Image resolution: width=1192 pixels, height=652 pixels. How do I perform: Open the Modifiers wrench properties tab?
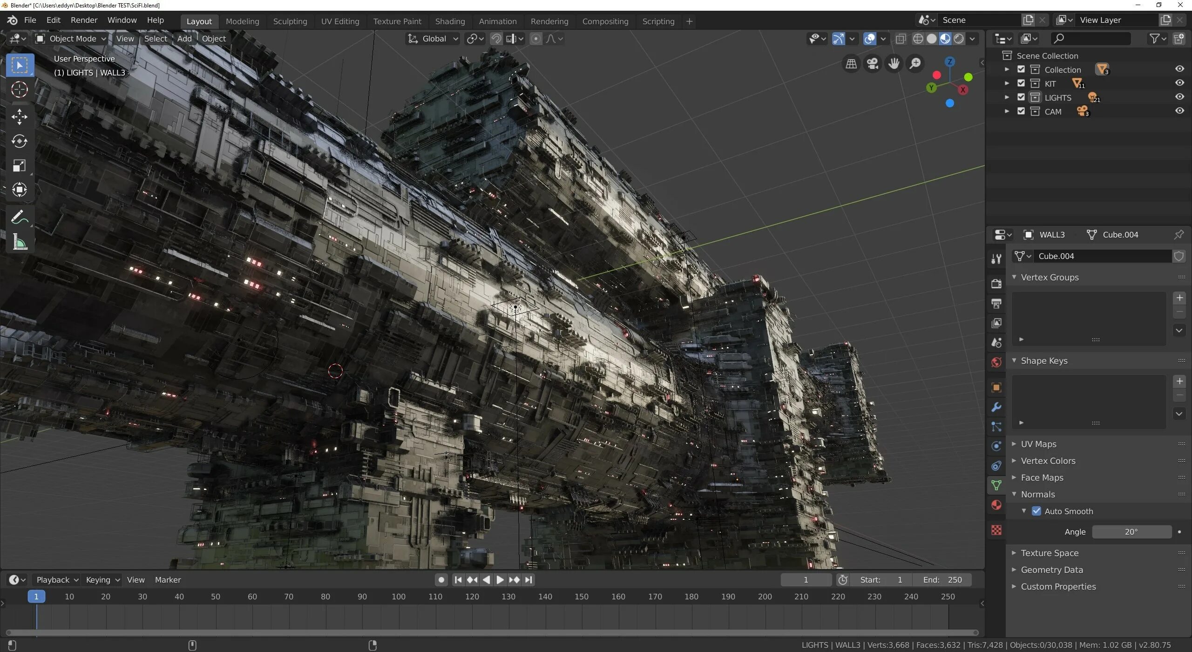point(996,407)
